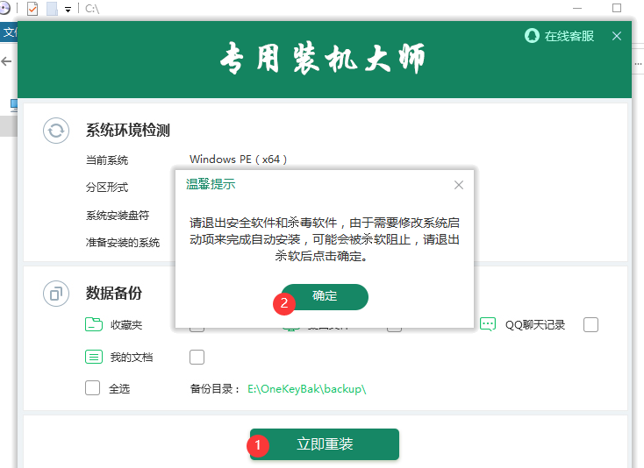644x468 pixels.
Task: Go back with the Explorer back arrow
Action: (x=6, y=61)
